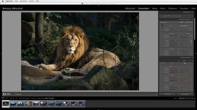Select the Spot Removal tool
This screenshot has width=197, height=110.
coord(165,16)
